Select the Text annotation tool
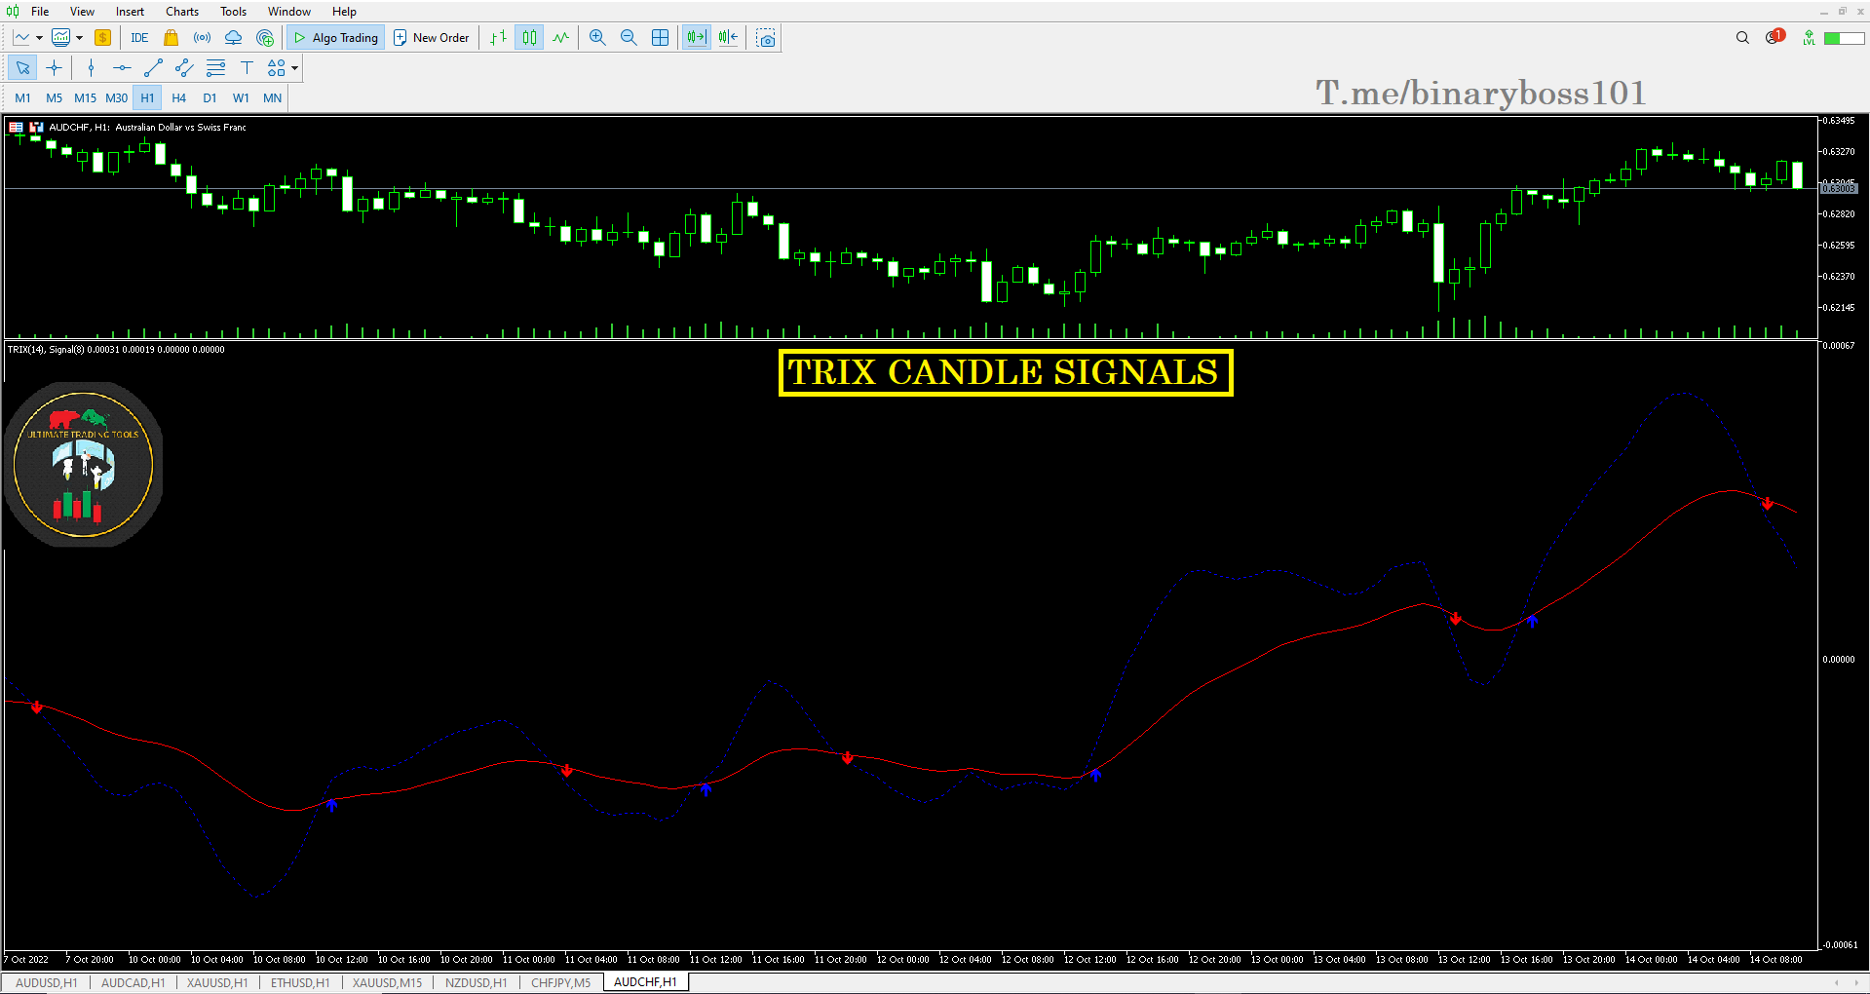 [x=247, y=68]
